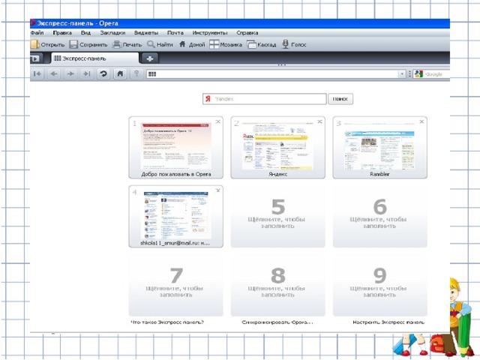The width and height of the screenshot is (480, 360).
Task: Click the Google search engine icon
Action: (418, 73)
